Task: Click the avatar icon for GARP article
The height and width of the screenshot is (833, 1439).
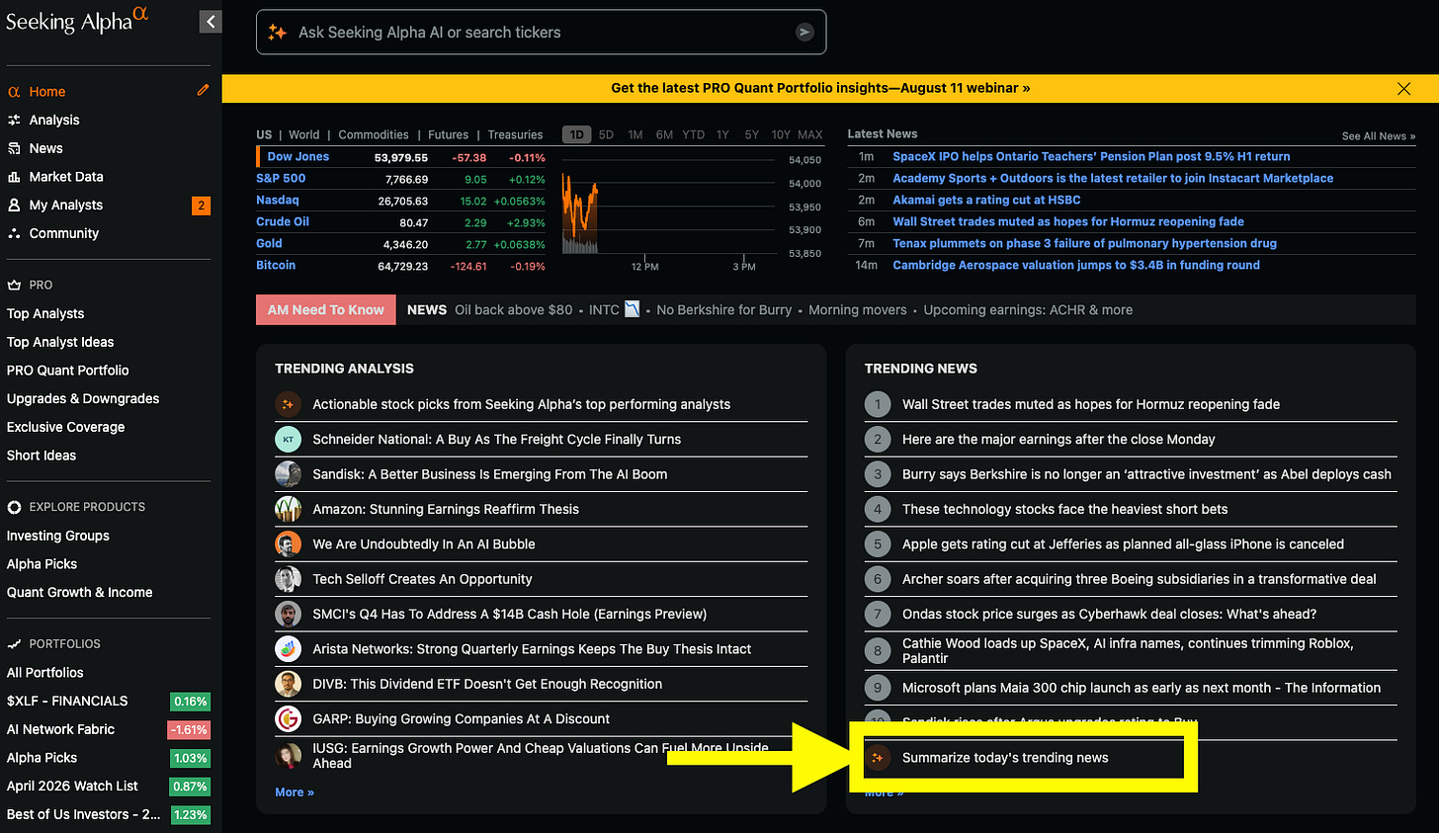Action: point(288,718)
